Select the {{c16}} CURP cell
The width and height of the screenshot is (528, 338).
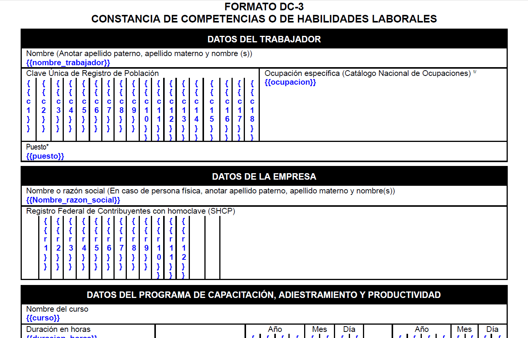pyautogui.click(x=227, y=110)
